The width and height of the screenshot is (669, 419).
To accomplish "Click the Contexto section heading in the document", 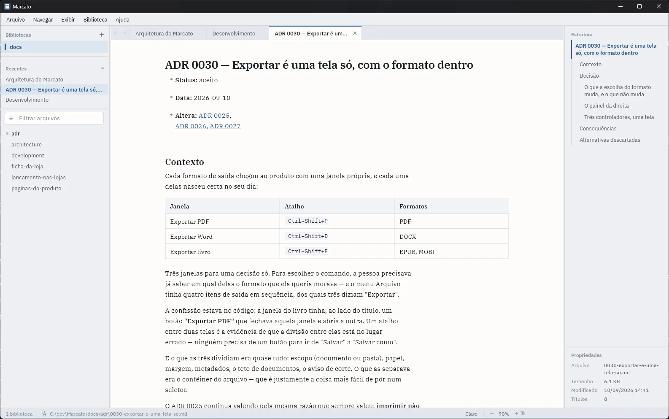I will [x=184, y=162].
